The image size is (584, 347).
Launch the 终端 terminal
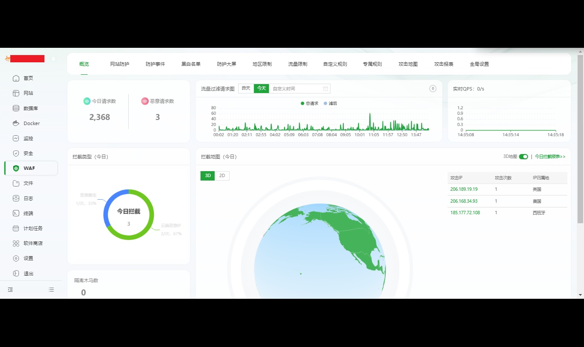pos(28,213)
